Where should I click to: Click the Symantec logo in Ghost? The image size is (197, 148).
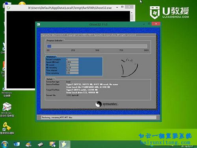pos(107,104)
